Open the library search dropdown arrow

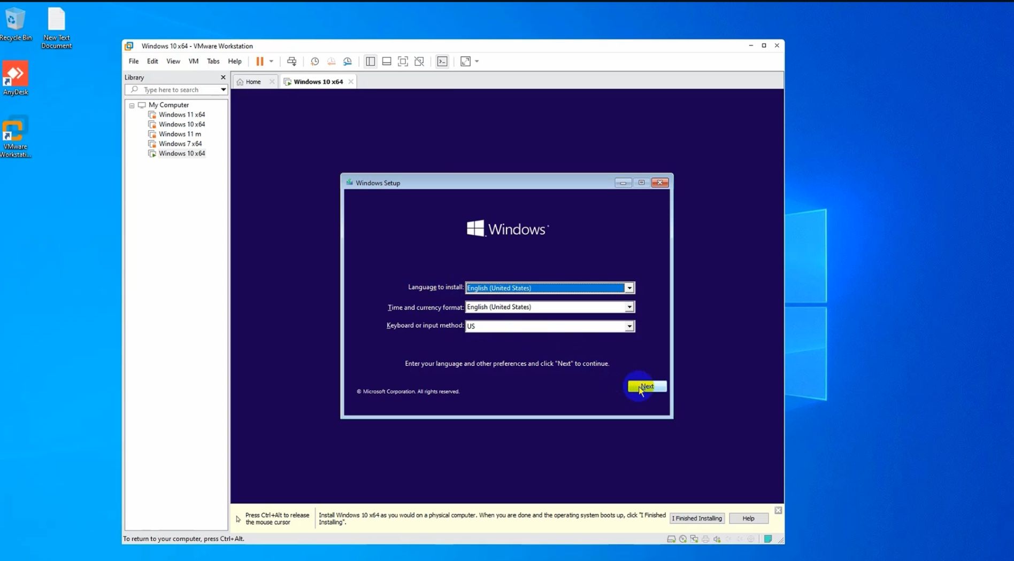click(223, 90)
